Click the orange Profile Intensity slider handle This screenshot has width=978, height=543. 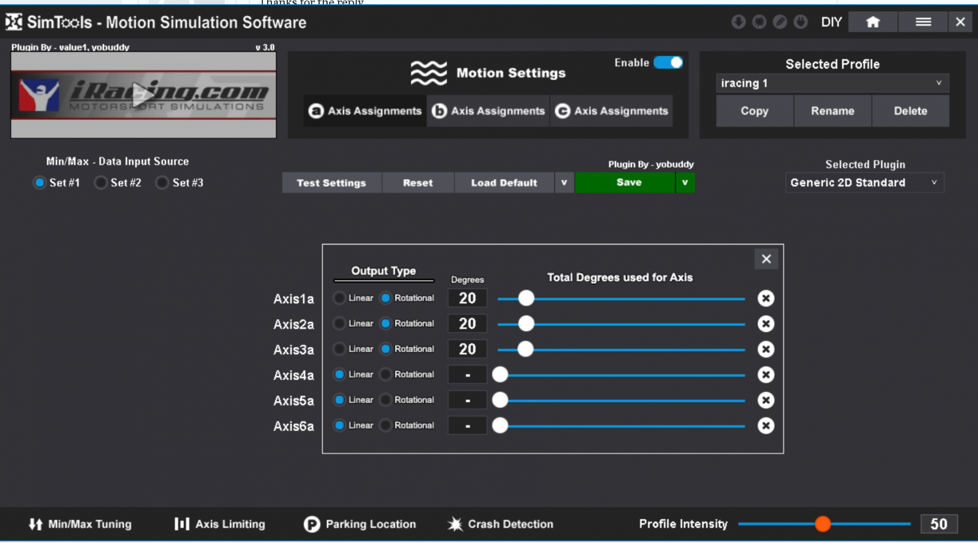(x=823, y=523)
